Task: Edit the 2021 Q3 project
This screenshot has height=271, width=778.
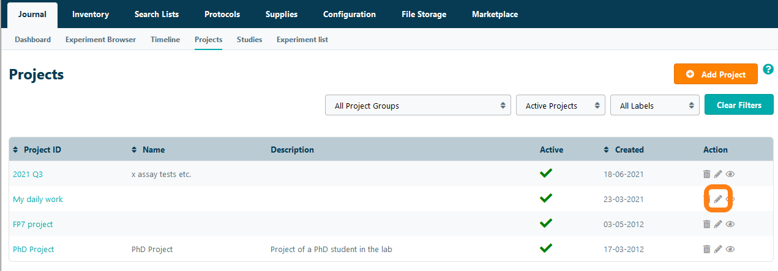Action: coord(718,174)
